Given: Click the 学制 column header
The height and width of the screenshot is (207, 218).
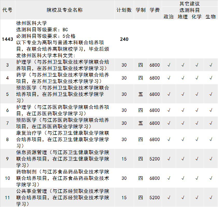Looking at the screenshot, I should click(x=140, y=10).
